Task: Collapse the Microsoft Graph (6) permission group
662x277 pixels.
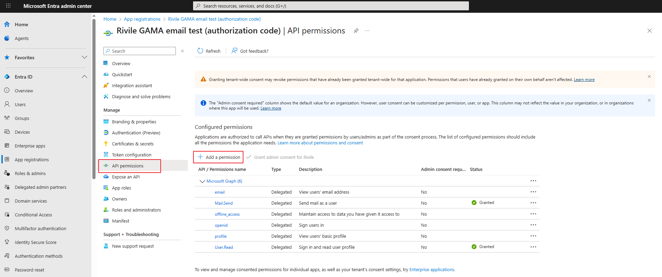Action: point(202,181)
